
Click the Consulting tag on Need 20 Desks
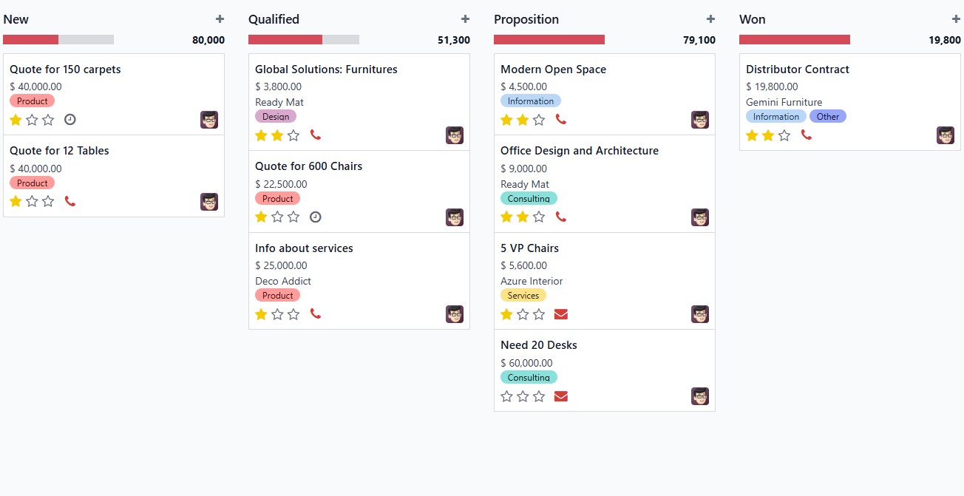(x=529, y=378)
